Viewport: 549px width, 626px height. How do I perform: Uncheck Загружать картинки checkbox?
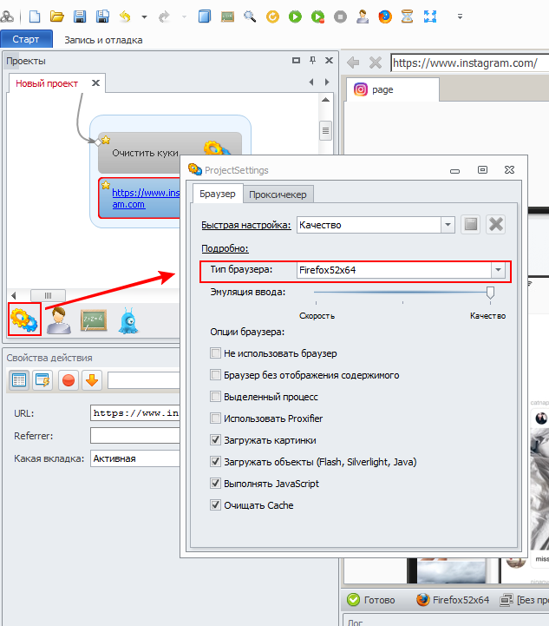(215, 440)
